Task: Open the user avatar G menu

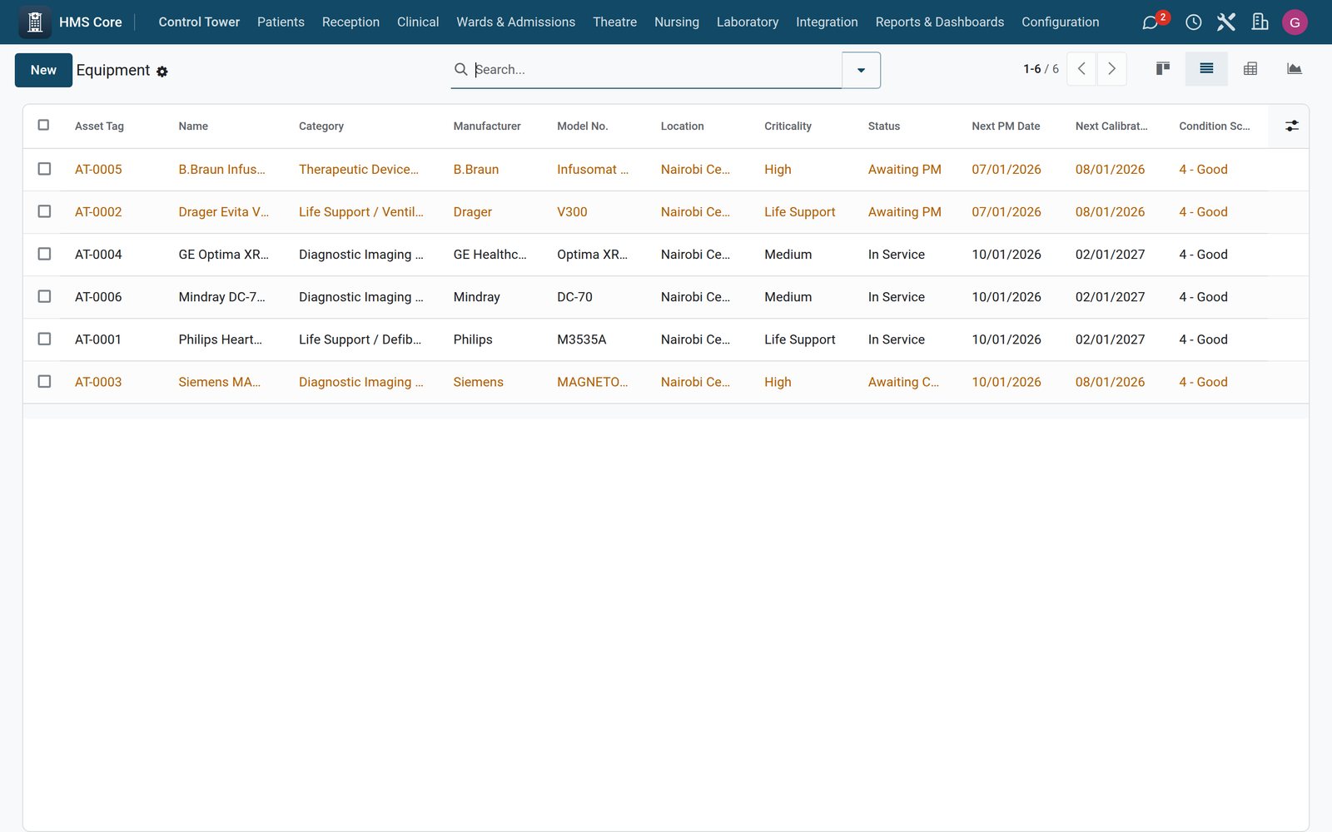Action: [1295, 22]
